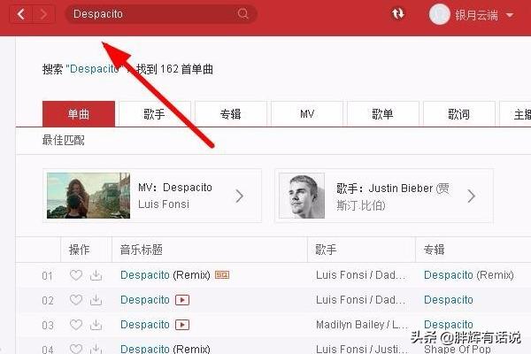Switch to the 专辑 tab
The width and height of the screenshot is (531, 354).
tap(230, 114)
